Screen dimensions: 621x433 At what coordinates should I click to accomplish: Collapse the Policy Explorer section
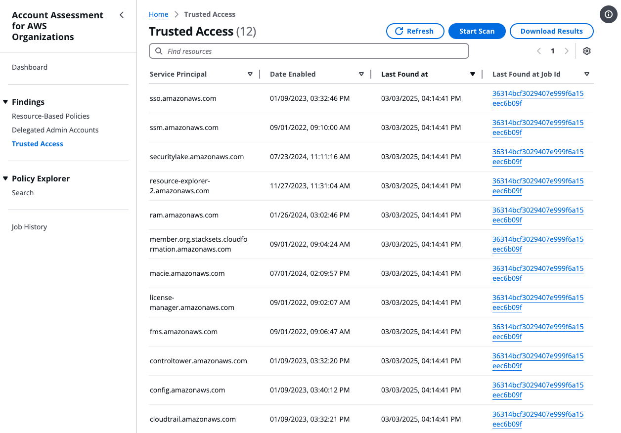click(5, 178)
